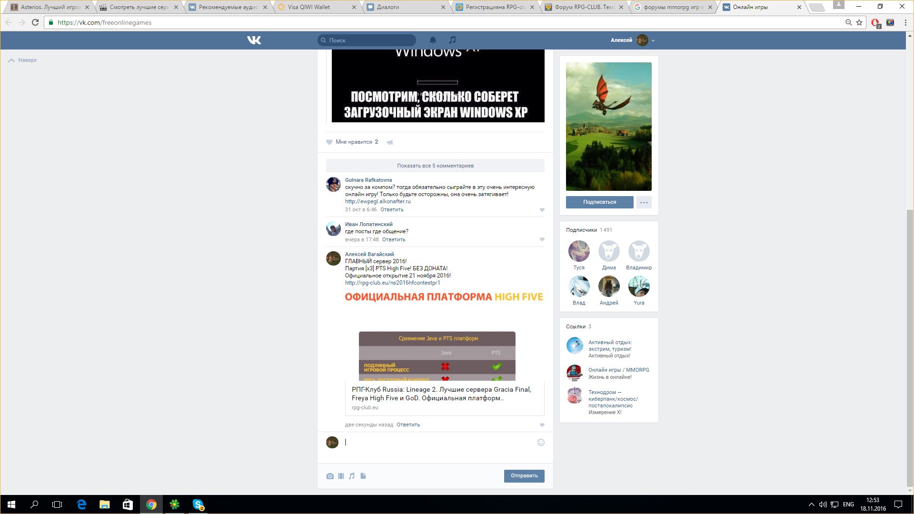Share post with megaphone icon
The width and height of the screenshot is (914, 514).
(x=390, y=142)
